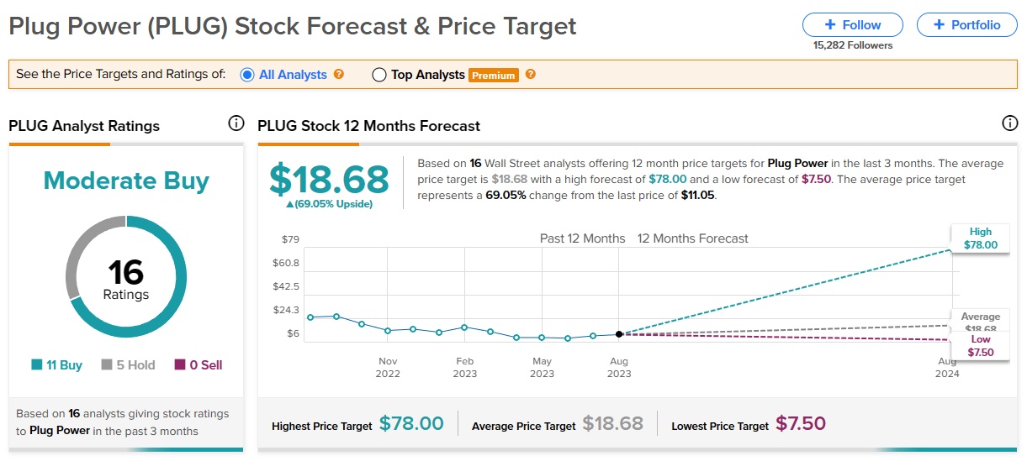
Task: Click the green upside triangle icon
Action: (290, 204)
